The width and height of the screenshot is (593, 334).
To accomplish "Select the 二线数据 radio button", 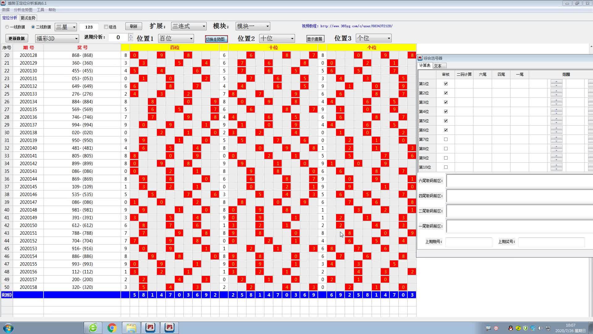I will pos(33,27).
